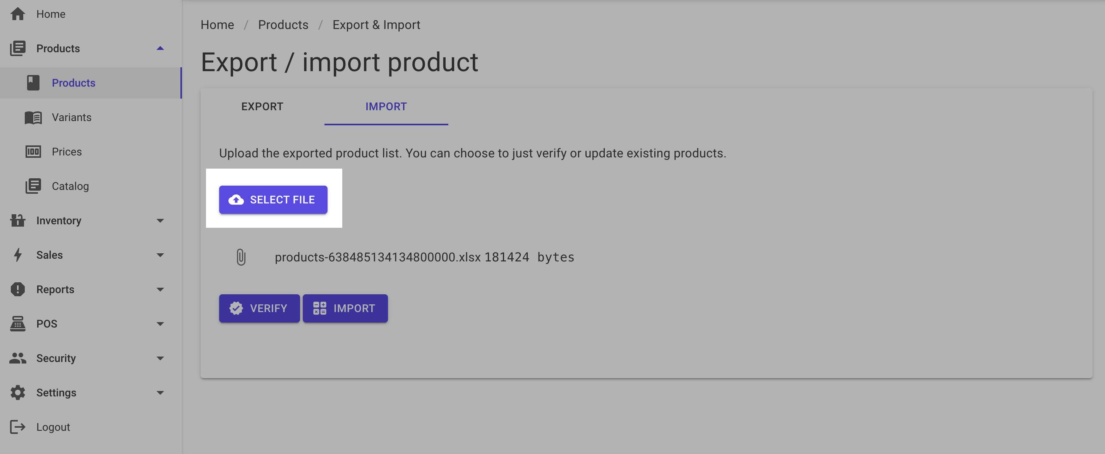
Task: Follow the Home breadcrumb link
Action: pos(218,25)
